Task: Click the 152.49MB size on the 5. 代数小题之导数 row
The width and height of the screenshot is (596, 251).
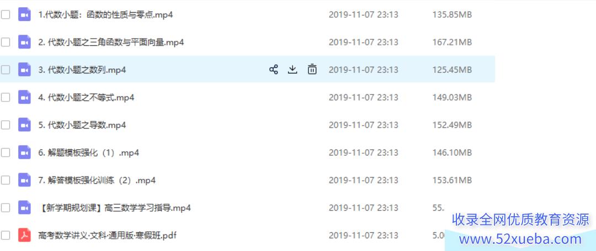Action: point(452,125)
